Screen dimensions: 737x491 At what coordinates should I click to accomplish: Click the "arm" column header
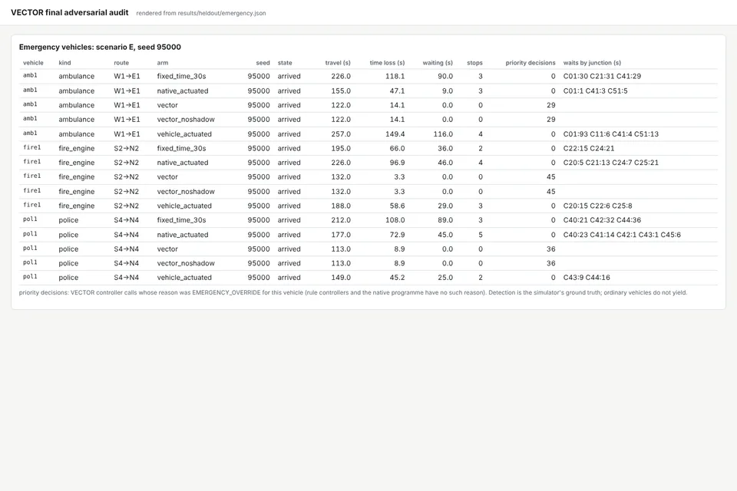click(163, 62)
